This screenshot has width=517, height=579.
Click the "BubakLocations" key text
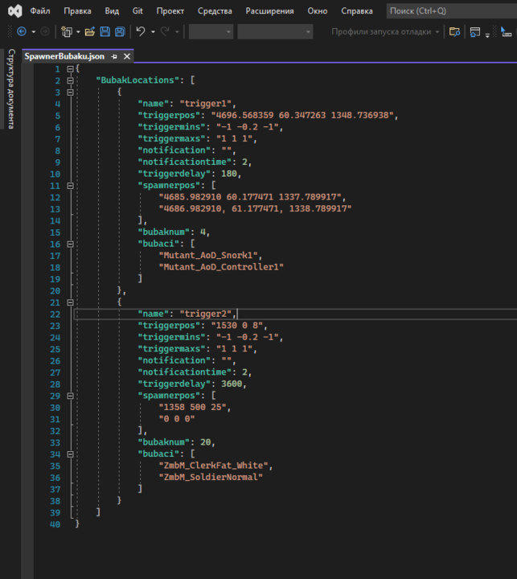coord(137,80)
